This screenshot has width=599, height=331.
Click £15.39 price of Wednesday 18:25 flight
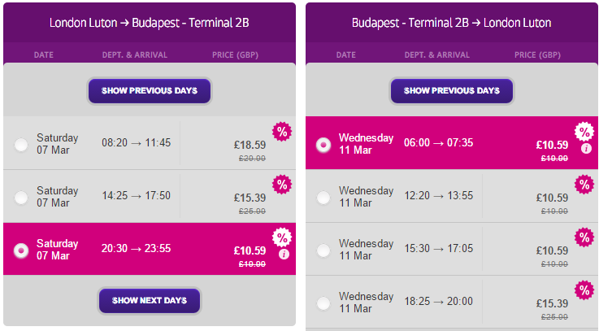click(x=552, y=303)
